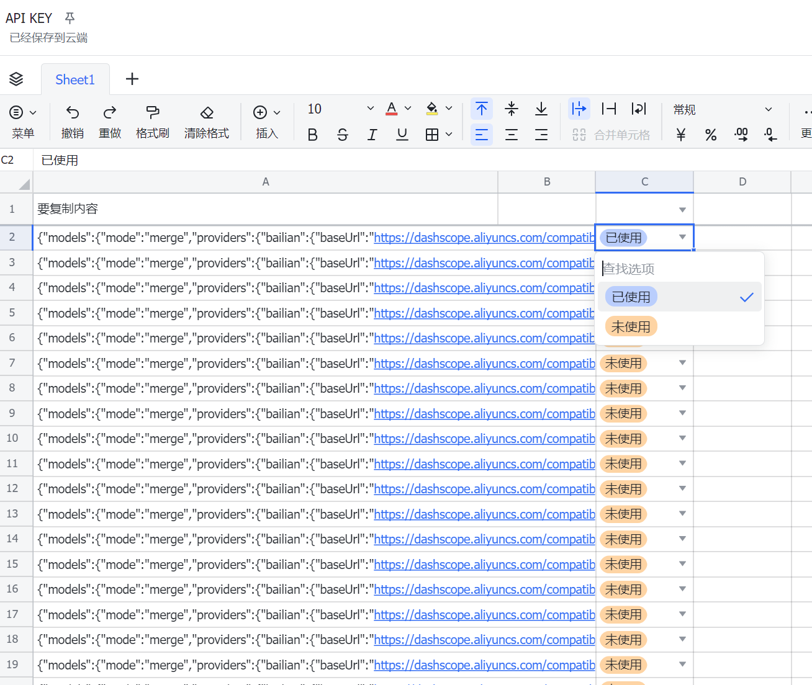
Task: Add a new sheet with plus icon
Action: [132, 79]
